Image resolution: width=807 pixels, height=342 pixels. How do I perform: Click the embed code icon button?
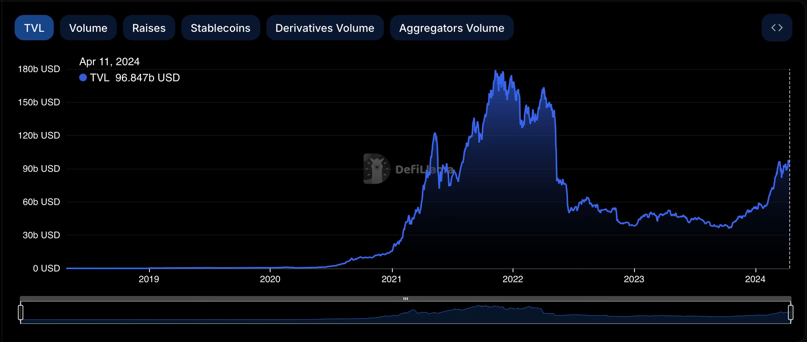click(x=777, y=28)
